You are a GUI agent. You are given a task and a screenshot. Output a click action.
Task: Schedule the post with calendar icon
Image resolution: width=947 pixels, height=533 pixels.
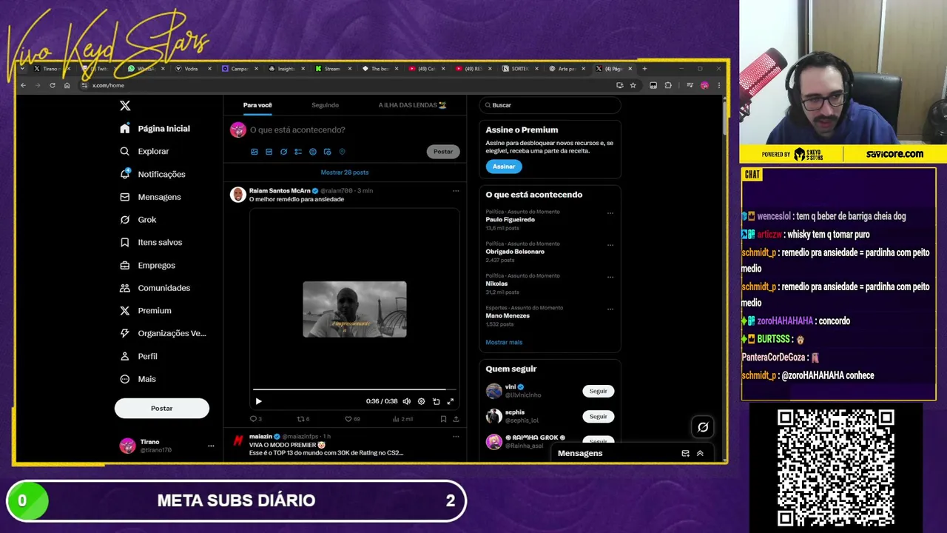pos(327,152)
